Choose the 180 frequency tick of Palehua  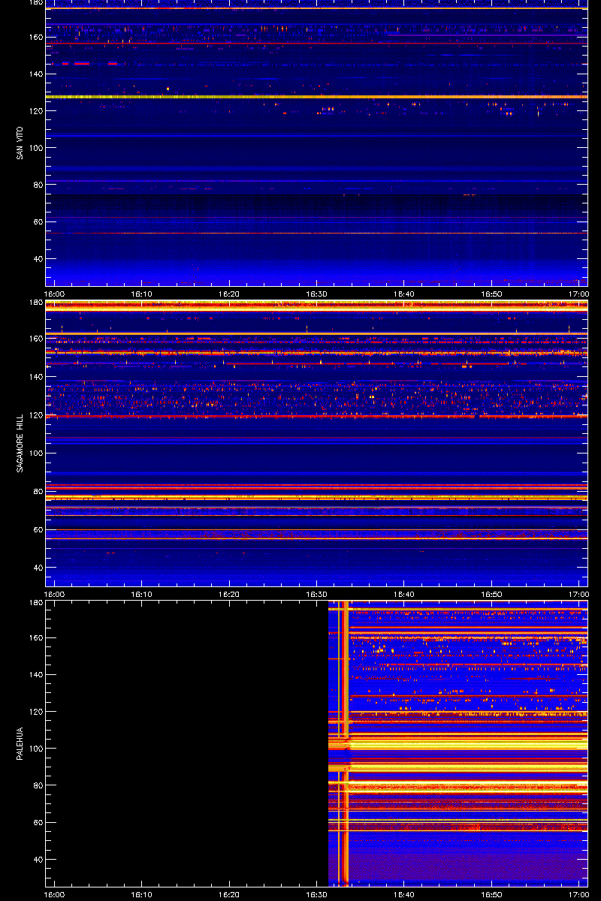point(35,603)
